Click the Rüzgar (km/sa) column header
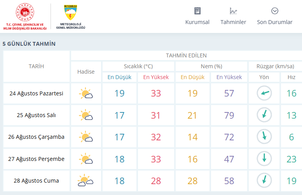This screenshot has height=195, width=302. pos(276,66)
